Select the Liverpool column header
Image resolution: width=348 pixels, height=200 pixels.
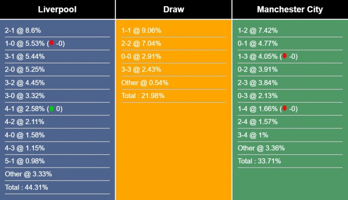(57, 10)
